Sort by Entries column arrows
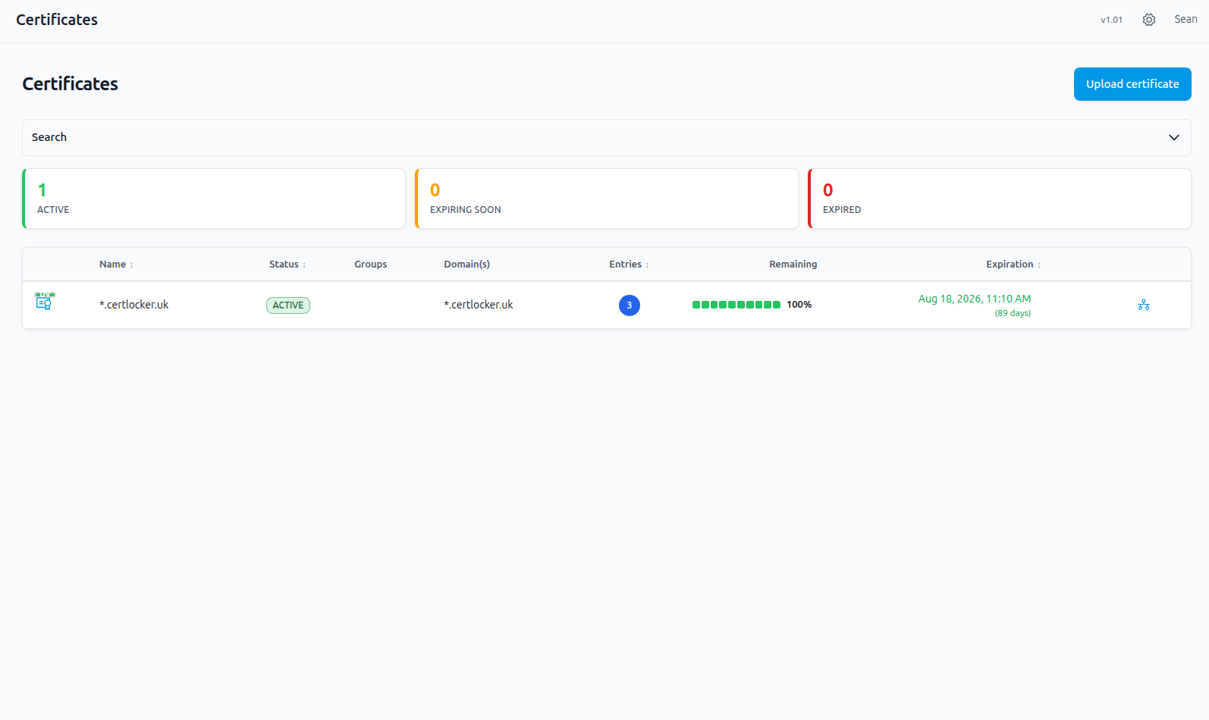Viewport: 1209px width, 720px height. pos(647,265)
